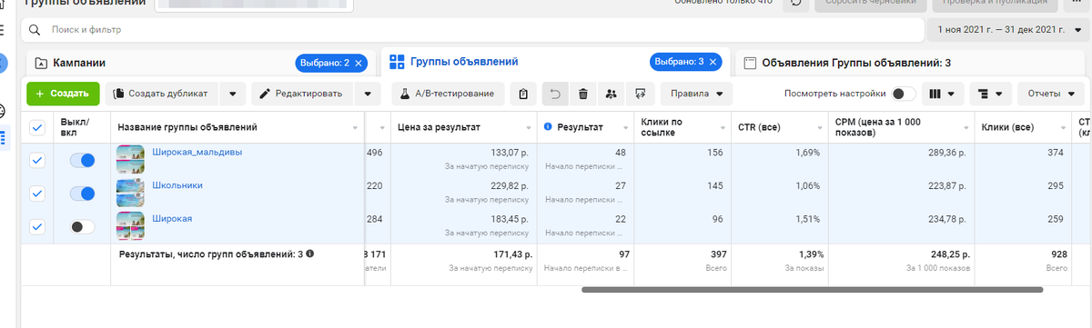Open the columns layout dropdown
Image resolution: width=1092 pixels, height=328 pixels.
pos(943,94)
